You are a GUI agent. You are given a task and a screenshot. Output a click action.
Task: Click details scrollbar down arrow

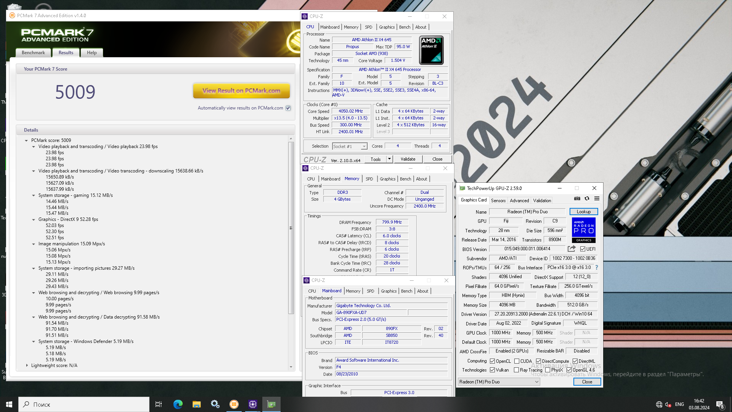[x=291, y=367]
